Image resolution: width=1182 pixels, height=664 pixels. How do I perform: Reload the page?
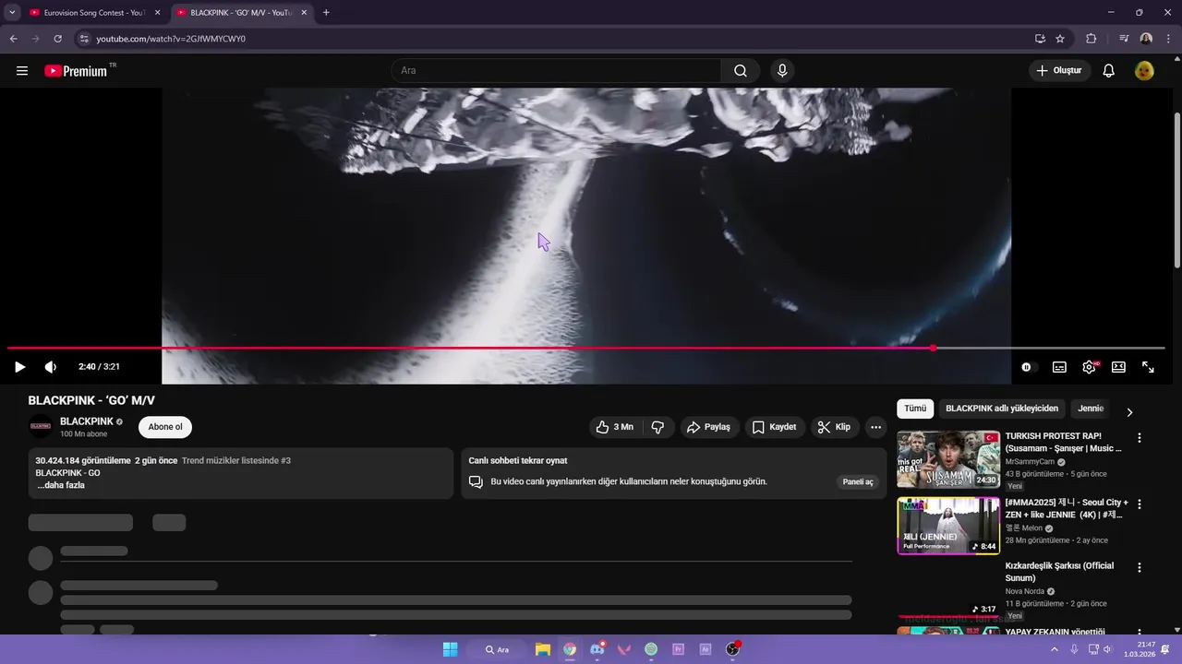coord(57,39)
